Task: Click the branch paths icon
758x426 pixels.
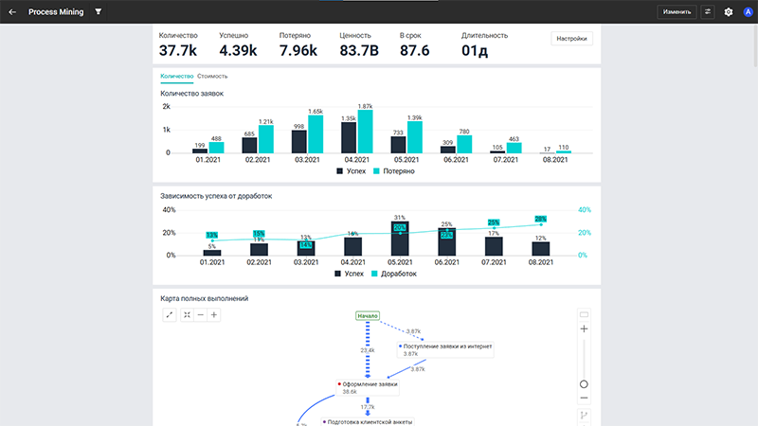Action: click(x=584, y=415)
